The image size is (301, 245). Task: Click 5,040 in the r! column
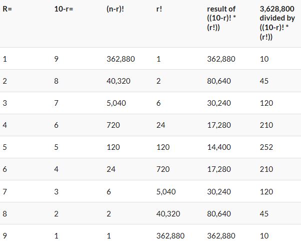pos(166,191)
